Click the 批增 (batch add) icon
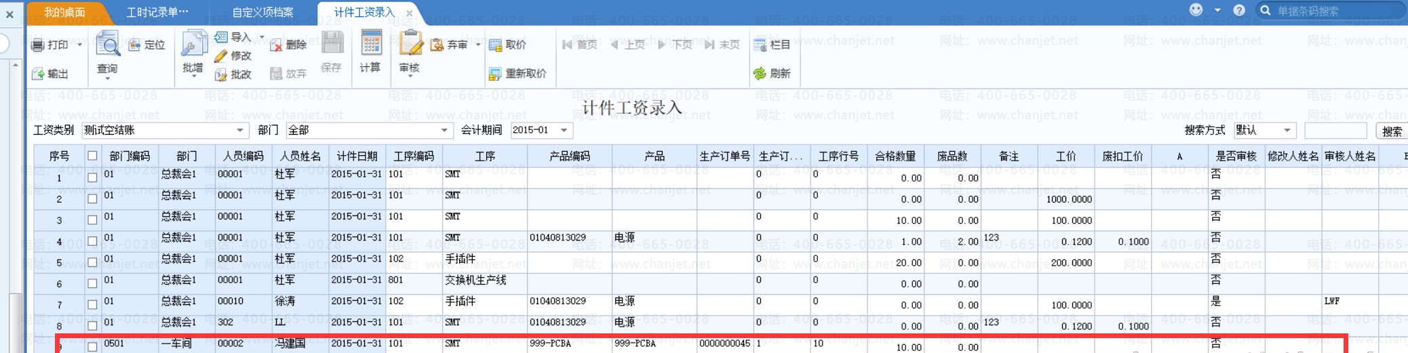 (x=193, y=43)
